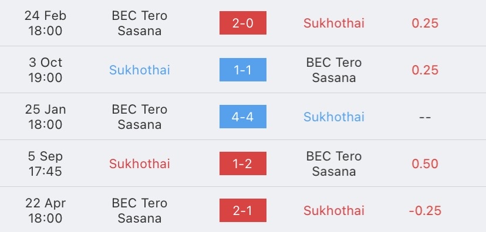Select Sukhothai in the 25 Jan match

(x=334, y=117)
